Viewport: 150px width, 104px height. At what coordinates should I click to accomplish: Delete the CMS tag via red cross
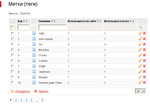coord(144,33)
